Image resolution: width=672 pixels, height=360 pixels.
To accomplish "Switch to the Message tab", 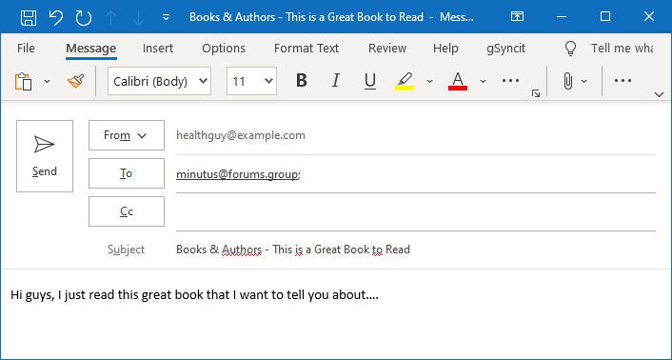I will pyautogui.click(x=90, y=48).
